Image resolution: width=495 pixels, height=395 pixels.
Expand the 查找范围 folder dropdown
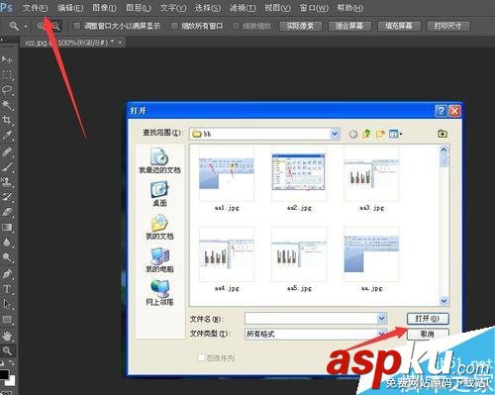coord(335,134)
